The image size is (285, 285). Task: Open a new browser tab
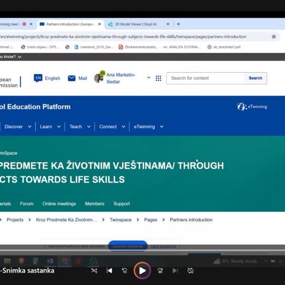tap(179, 24)
